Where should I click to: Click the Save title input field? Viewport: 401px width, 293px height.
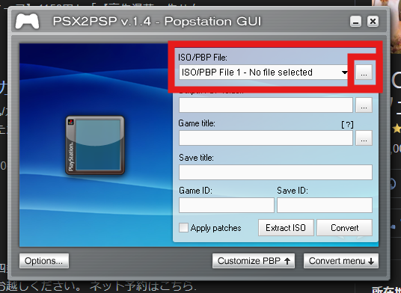[x=275, y=172]
